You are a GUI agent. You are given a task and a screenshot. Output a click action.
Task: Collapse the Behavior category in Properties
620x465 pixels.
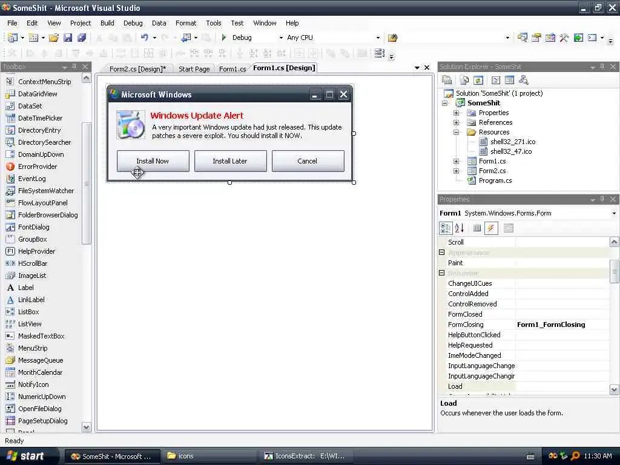click(x=441, y=273)
